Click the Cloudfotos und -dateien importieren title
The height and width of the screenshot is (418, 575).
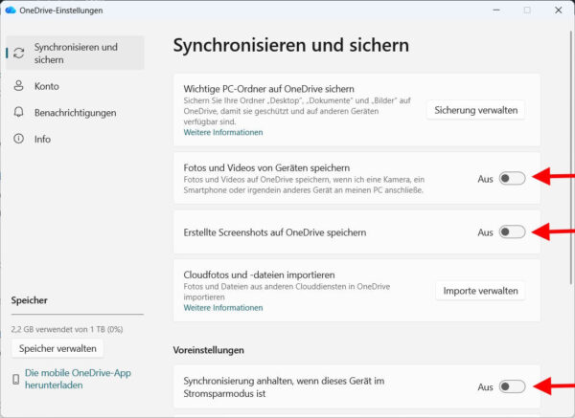(x=259, y=275)
